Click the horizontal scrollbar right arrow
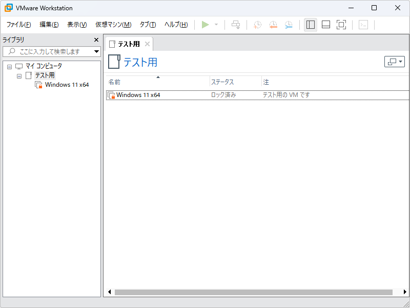 [405, 292]
